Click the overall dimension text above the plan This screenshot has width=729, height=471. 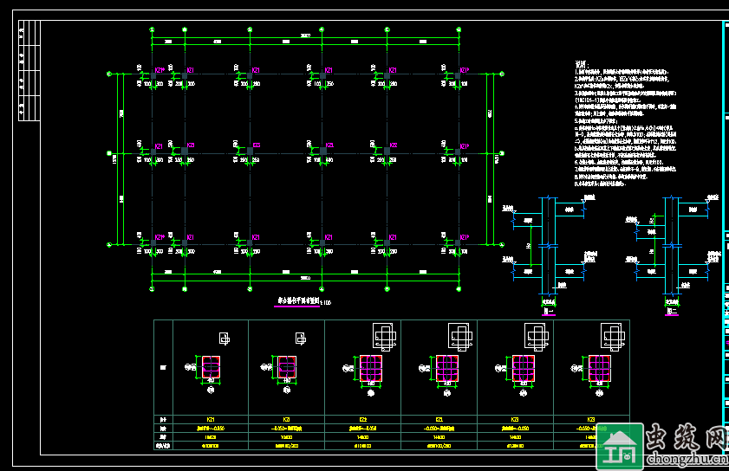(x=305, y=35)
